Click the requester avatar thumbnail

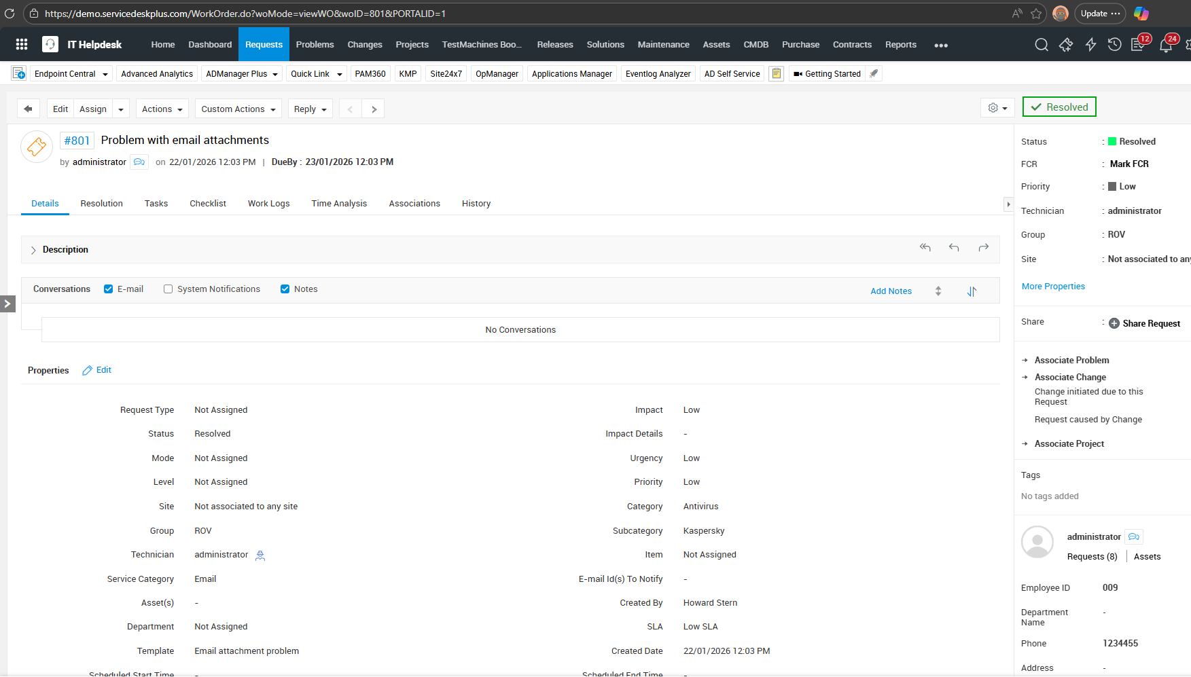[1037, 542]
